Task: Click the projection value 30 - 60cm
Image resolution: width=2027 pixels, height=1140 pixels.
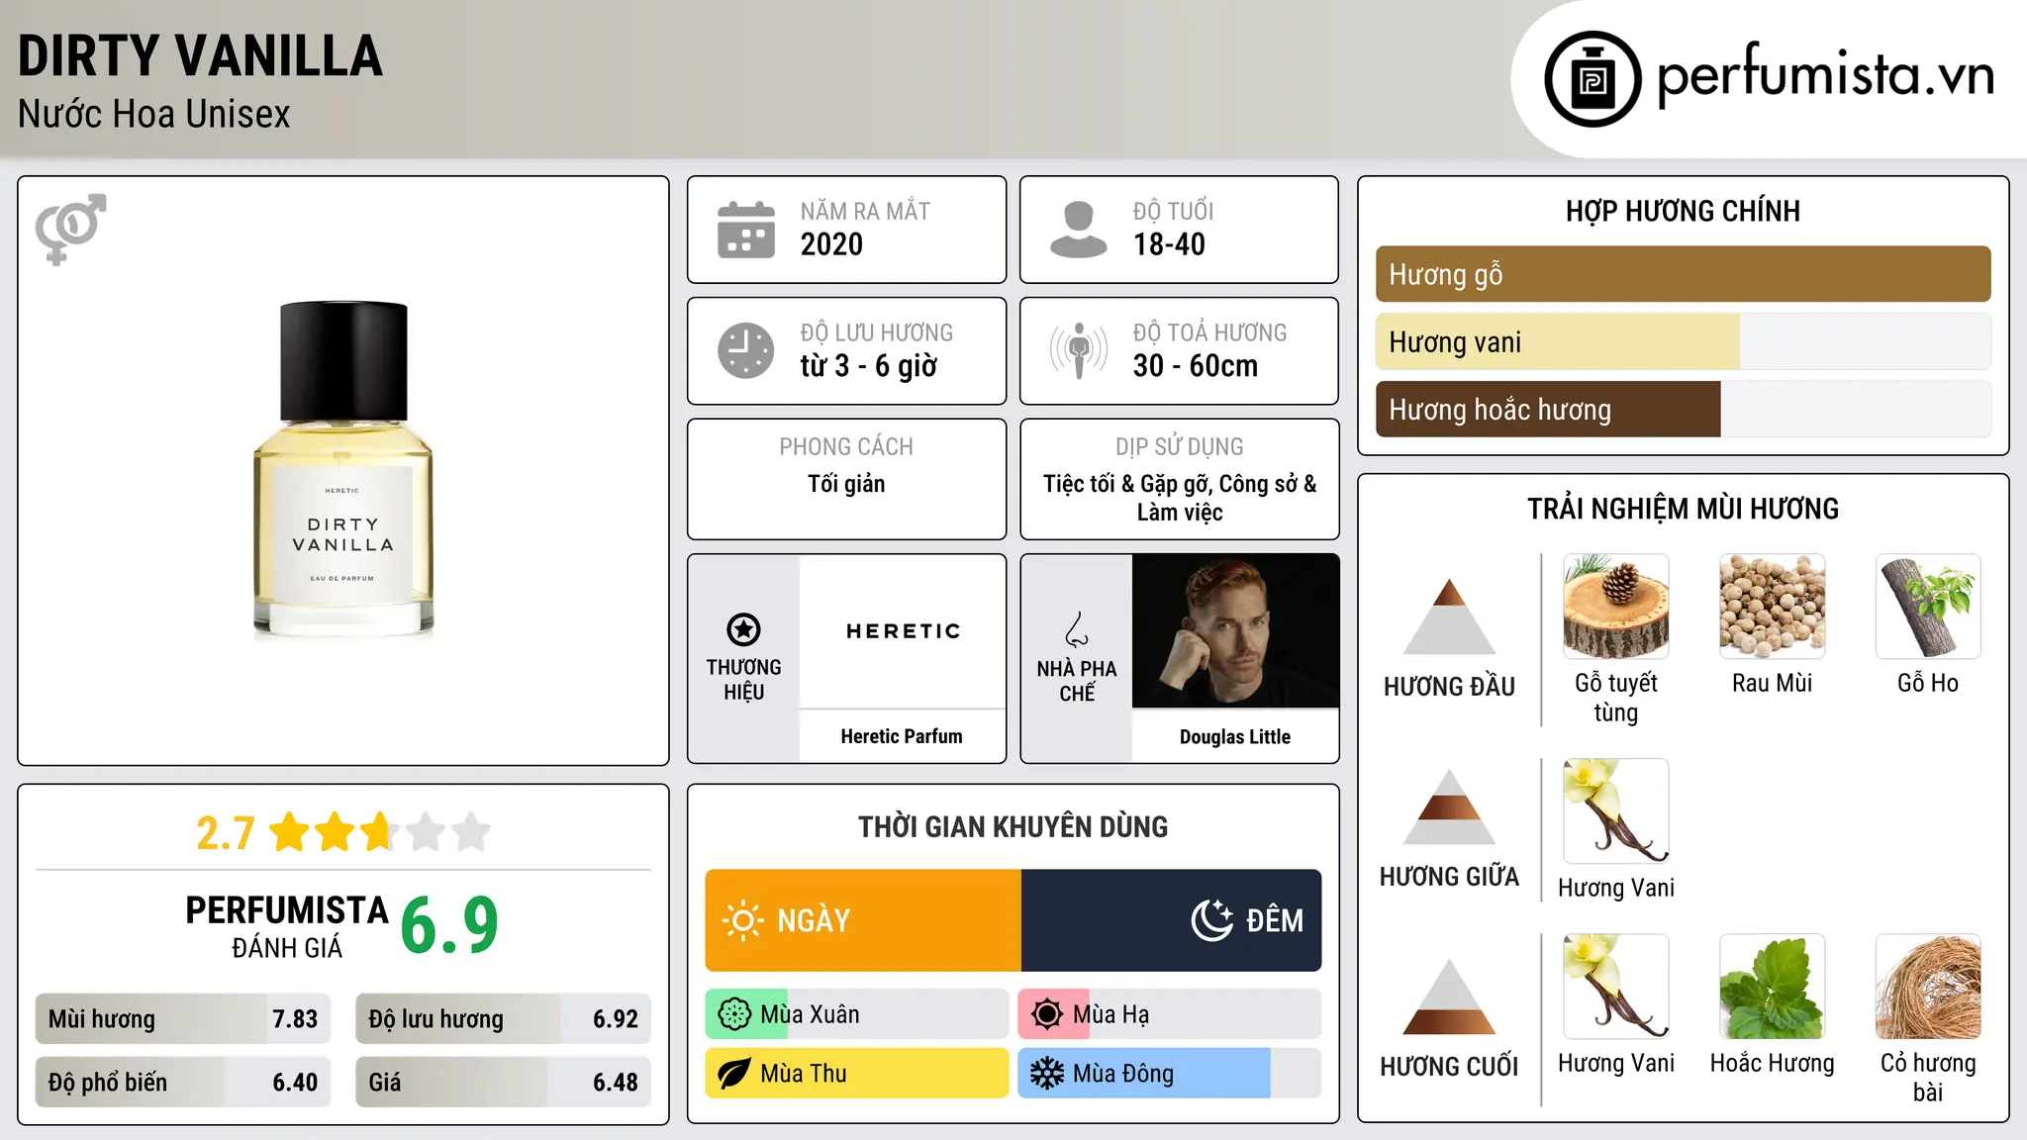Action: point(1196,366)
